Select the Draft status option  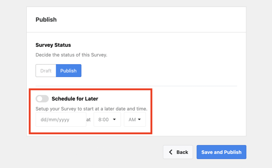pos(46,71)
